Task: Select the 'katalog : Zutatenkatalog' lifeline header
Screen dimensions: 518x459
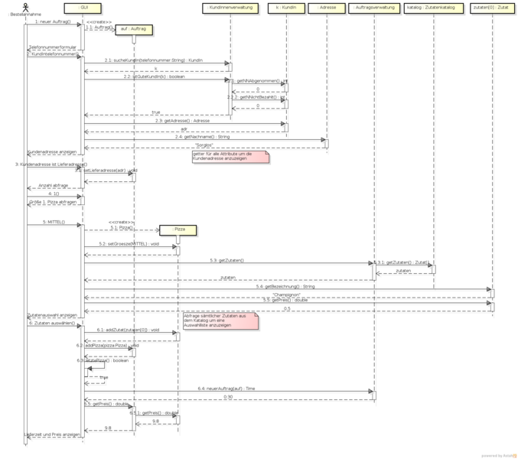Action: [x=434, y=8]
